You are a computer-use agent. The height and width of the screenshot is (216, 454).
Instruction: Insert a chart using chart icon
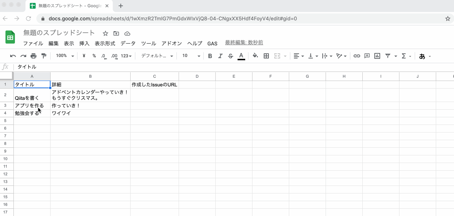pyautogui.click(x=377, y=56)
